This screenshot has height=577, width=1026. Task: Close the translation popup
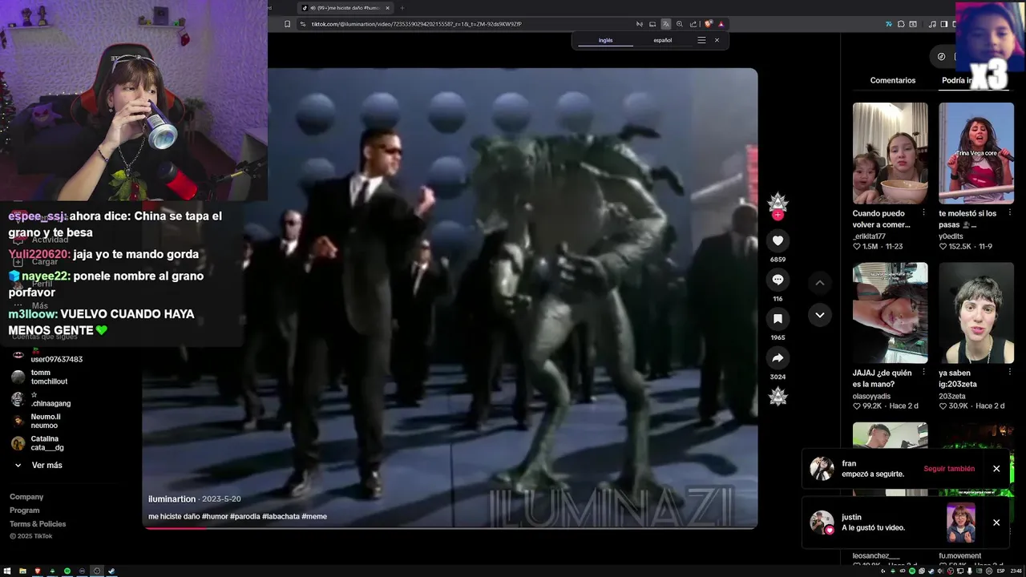coord(717,40)
